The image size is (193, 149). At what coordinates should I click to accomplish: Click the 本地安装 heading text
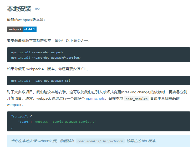(19, 9)
